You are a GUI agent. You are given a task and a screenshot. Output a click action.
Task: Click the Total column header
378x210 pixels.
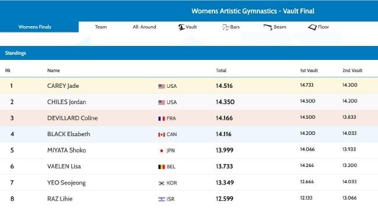coord(221,70)
